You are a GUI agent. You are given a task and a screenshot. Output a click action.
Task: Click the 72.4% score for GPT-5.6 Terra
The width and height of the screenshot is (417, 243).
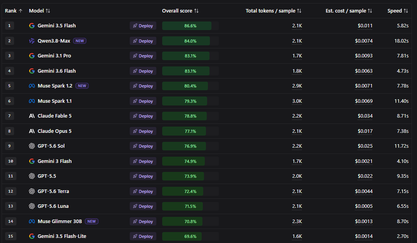coord(190,191)
